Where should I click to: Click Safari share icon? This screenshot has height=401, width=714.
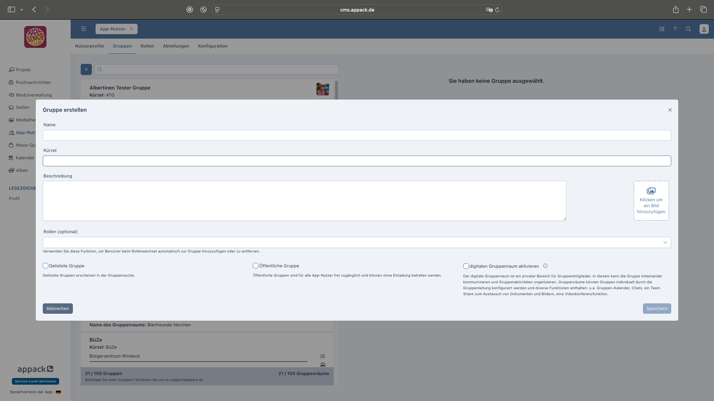675,10
